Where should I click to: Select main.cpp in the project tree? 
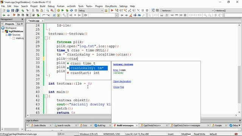click(20, 38)
